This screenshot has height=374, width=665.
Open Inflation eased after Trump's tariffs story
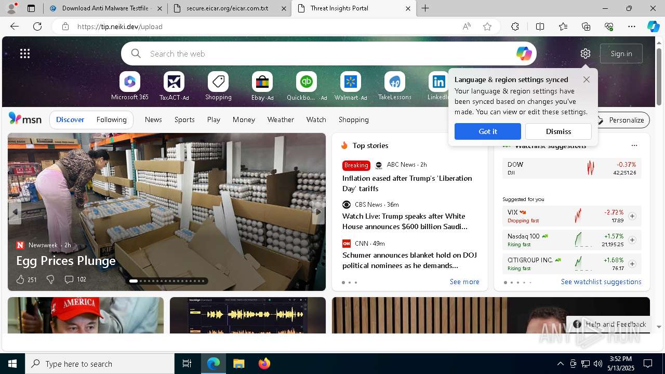coord(407,183)
